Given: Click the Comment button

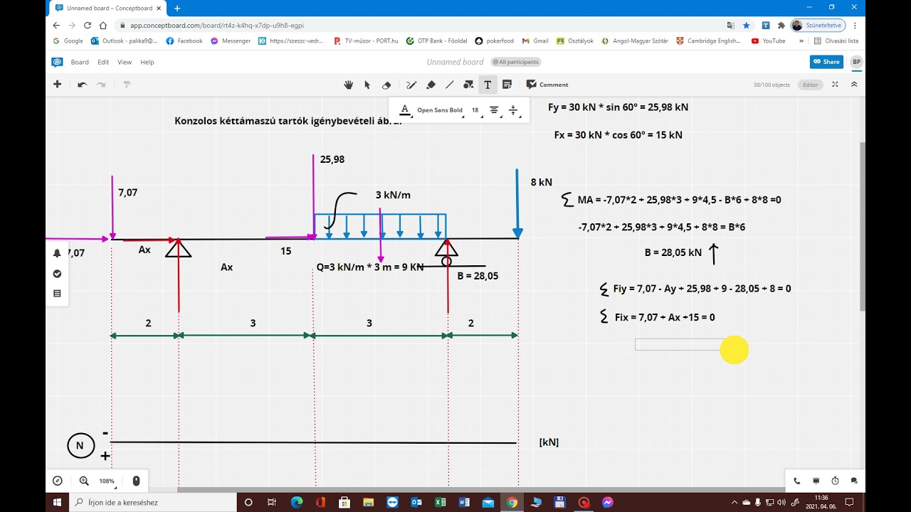Looking at the screenshot, I should [x=547, y=85].
